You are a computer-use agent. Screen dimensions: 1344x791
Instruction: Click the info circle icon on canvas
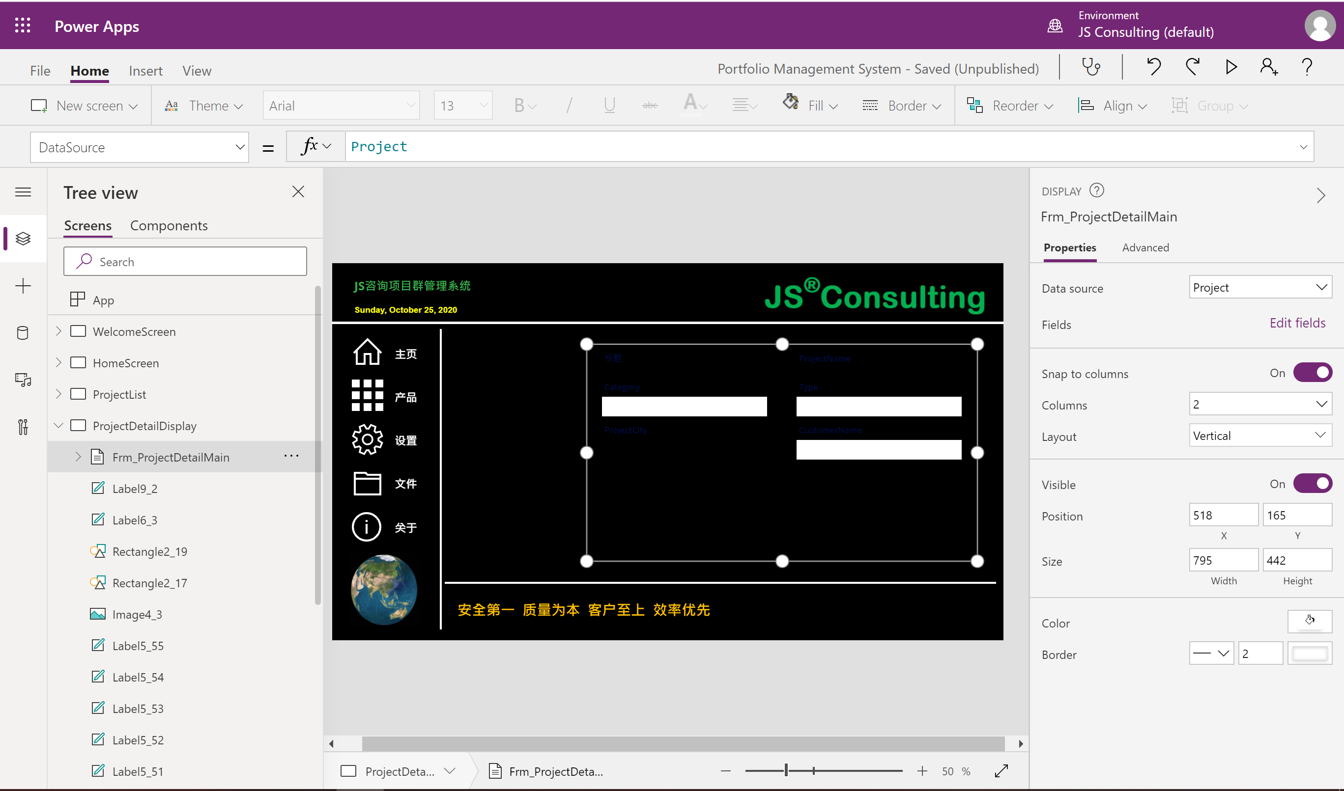coord(367,527)
